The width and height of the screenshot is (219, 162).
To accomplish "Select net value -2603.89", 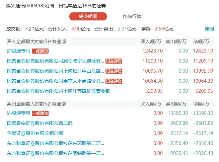I will pos(203,123).
